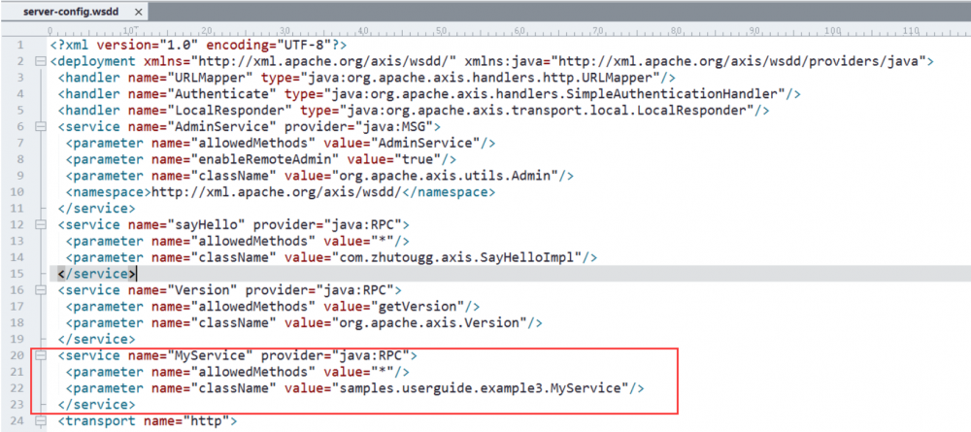The width and height of the screenshot is (971, 432).
Task: Collapse the AdminService service fold on line 6
Action: tap(40, 127)
